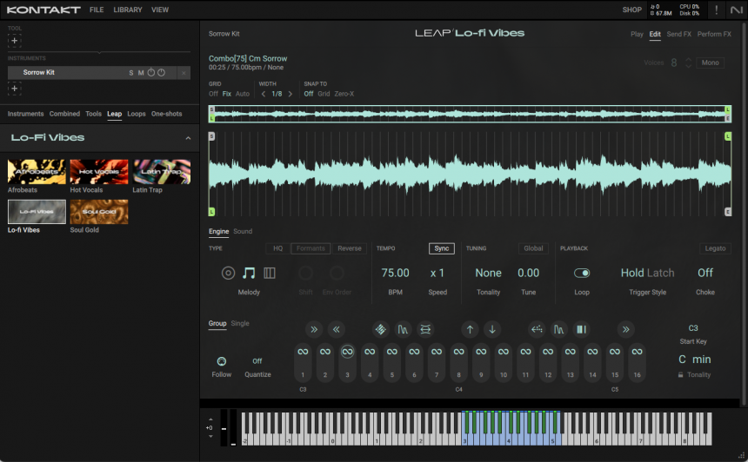Select sample pad 16 loop icon

637,352
